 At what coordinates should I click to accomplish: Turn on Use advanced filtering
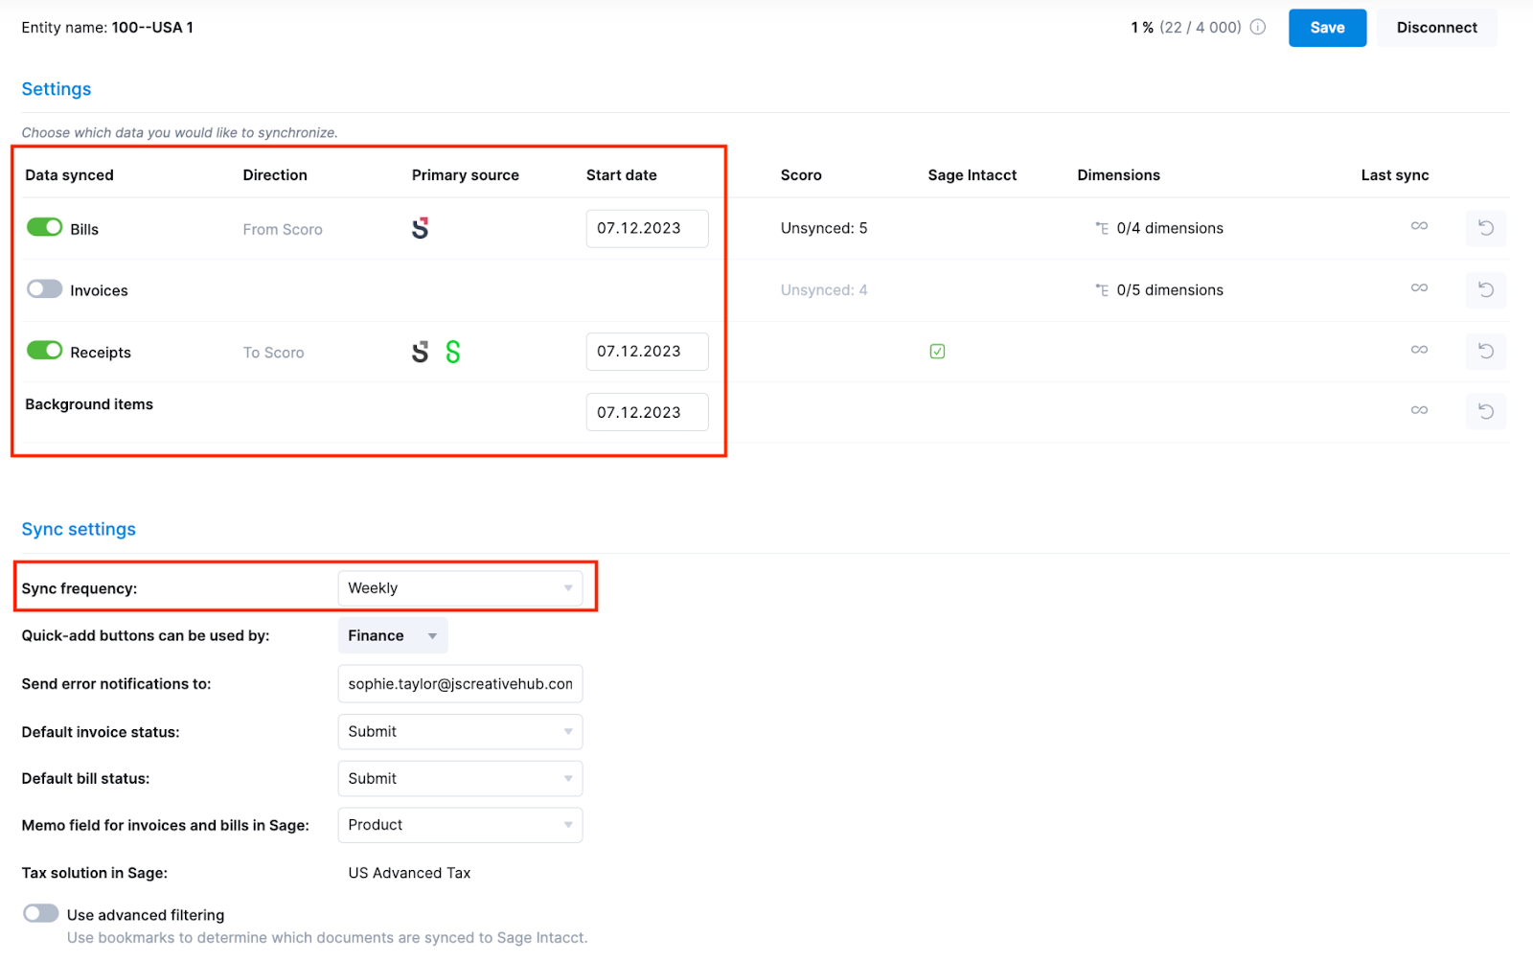coord(40,914)
